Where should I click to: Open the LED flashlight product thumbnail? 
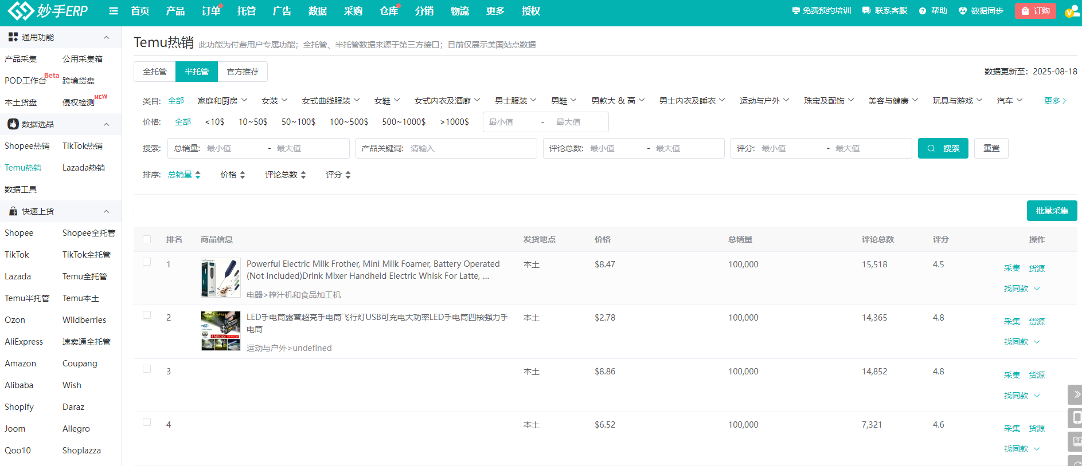(221, 331)
